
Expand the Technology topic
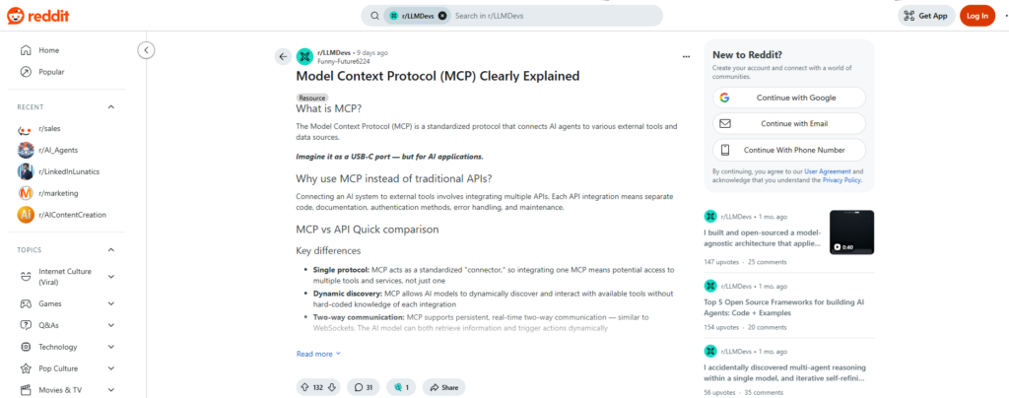pyautogui.click(x=110, y=347)
